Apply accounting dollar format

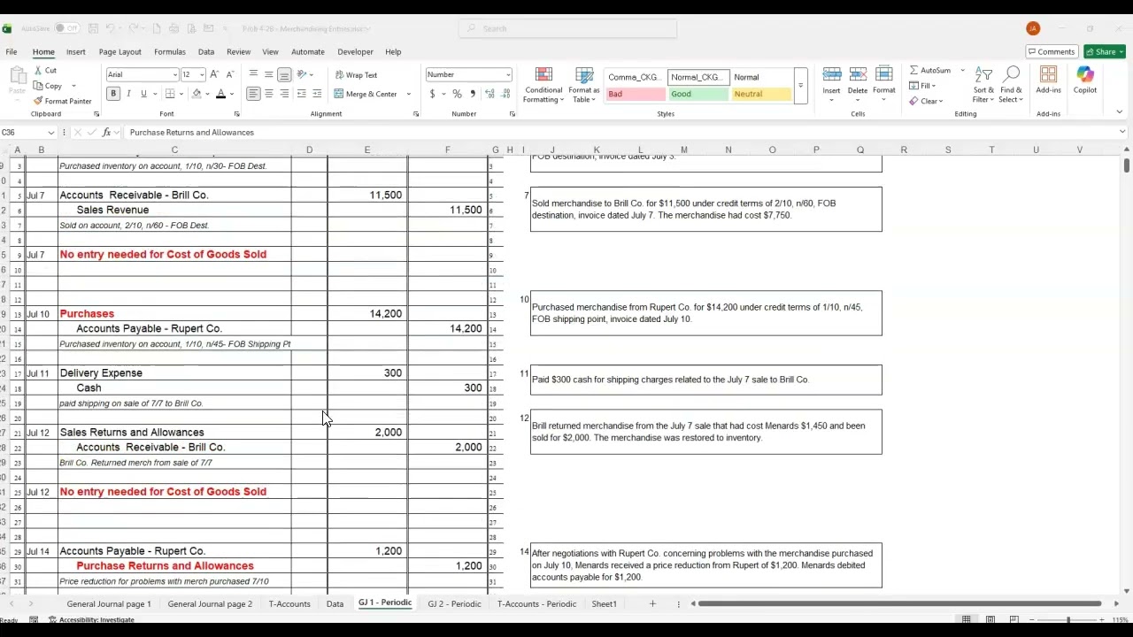coord(432,94)
